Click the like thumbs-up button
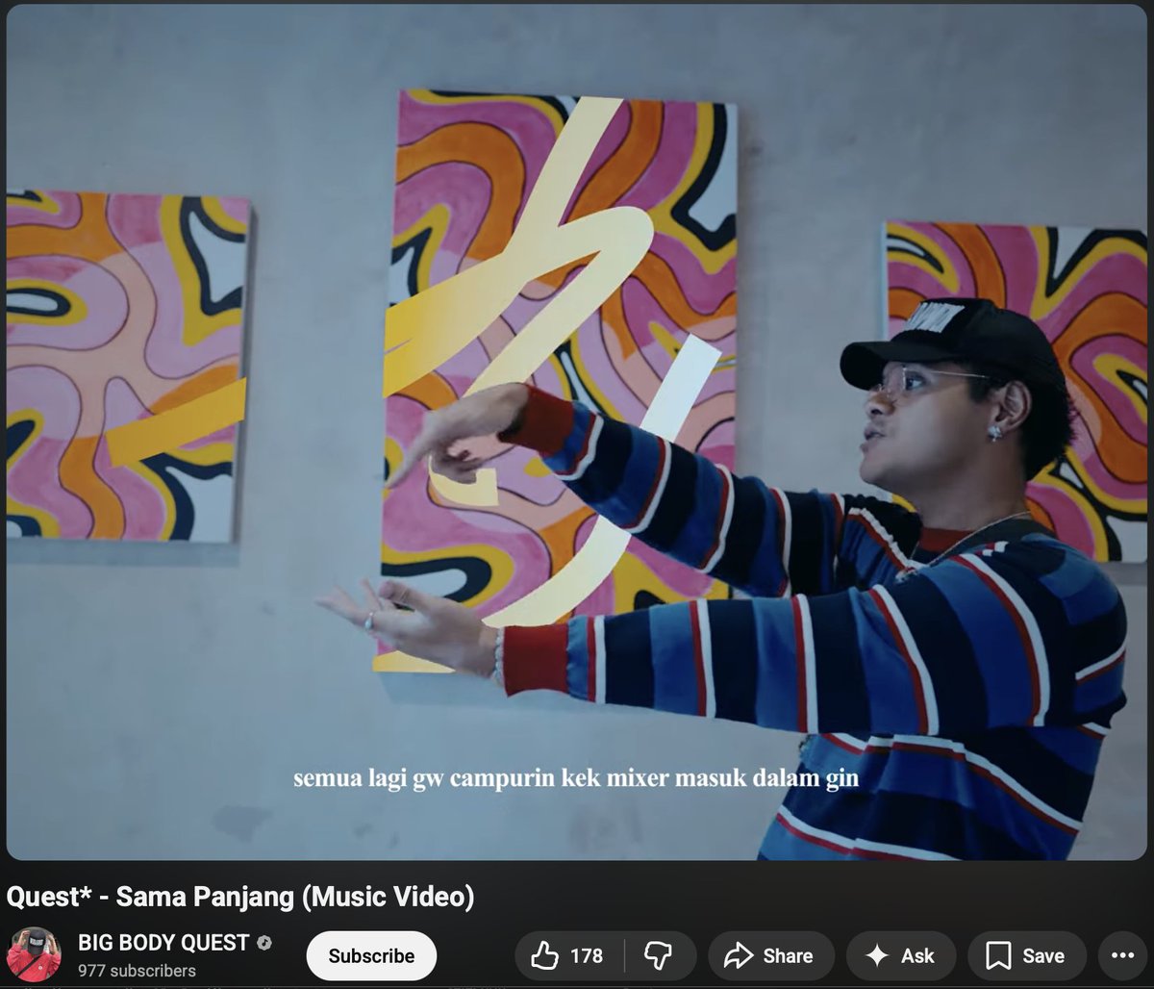This screenshot has height=989, width=1154. tap(569, 955)
